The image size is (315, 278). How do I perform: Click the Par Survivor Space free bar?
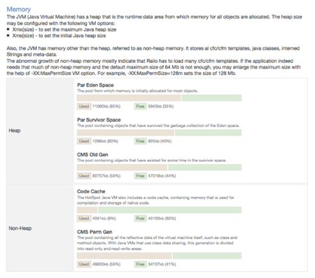click(x=209, y=133)
